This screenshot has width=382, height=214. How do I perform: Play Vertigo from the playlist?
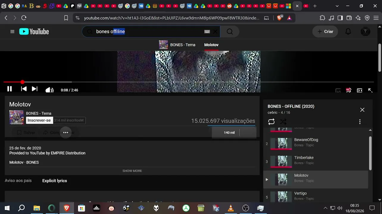click(x=316, y=196)
